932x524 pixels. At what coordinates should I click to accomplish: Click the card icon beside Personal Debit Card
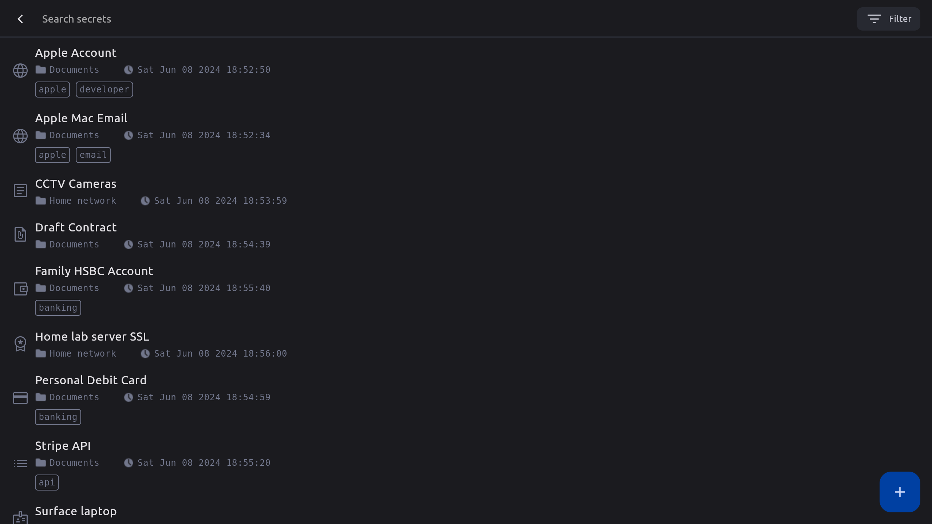point(20,398)
